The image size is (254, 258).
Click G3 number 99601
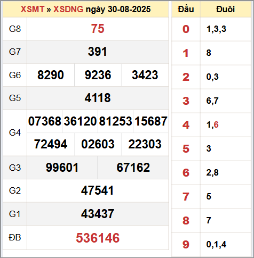[62, 168]
